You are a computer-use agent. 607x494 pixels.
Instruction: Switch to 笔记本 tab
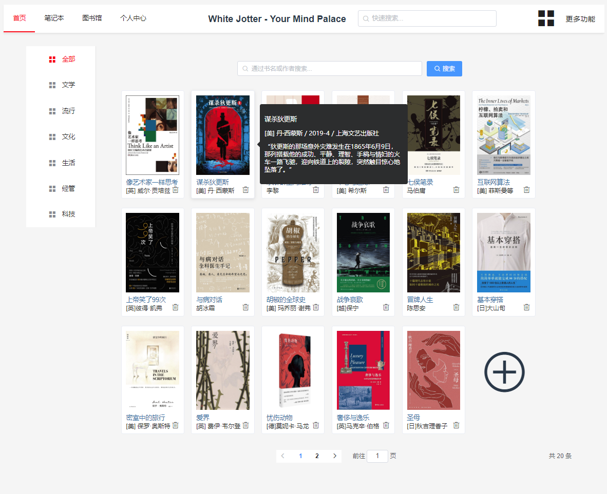(x=54, y=18)
